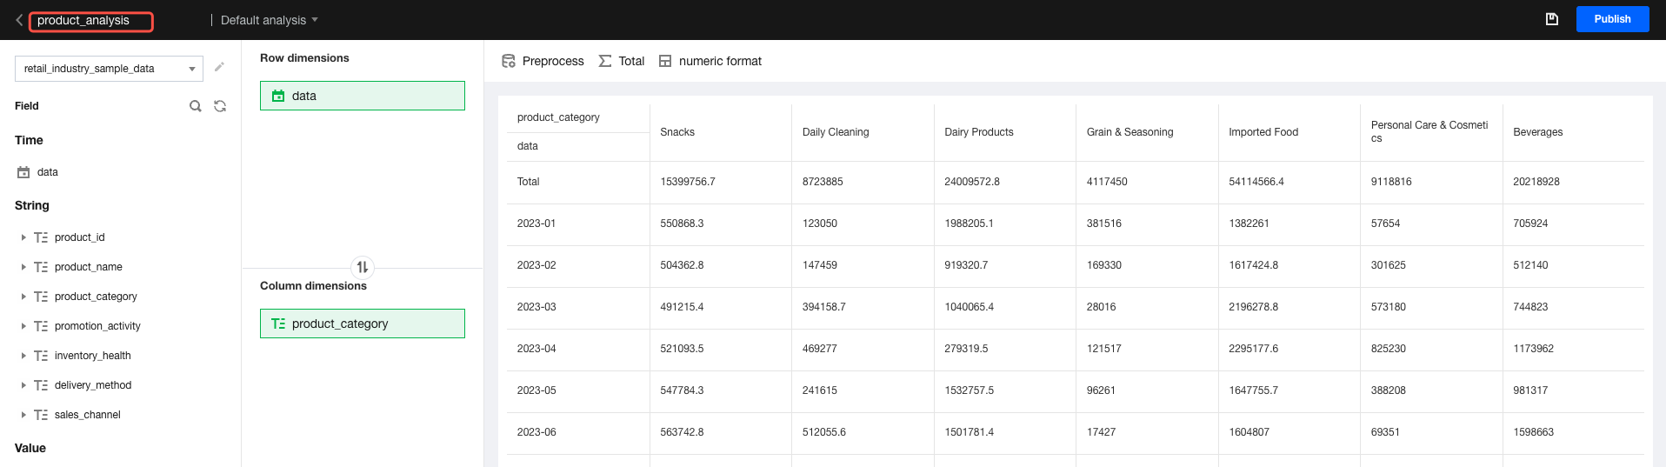Select the sales_channel field label

pos(88,415)
